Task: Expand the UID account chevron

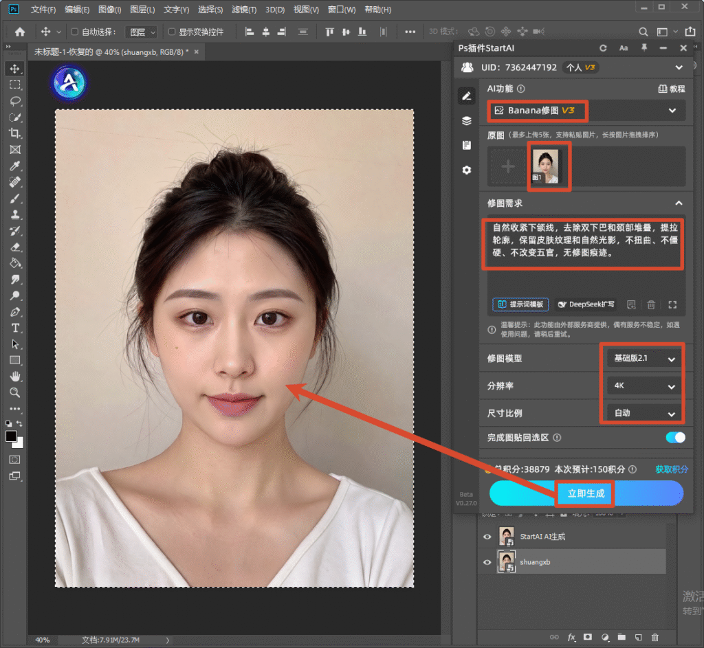Action: coord(679,67)
